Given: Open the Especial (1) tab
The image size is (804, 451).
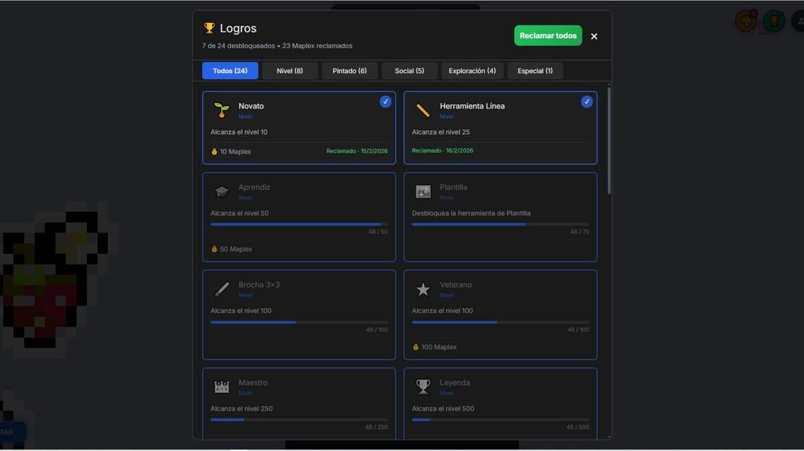Looking at the screenshot, I should click(535, 71).
